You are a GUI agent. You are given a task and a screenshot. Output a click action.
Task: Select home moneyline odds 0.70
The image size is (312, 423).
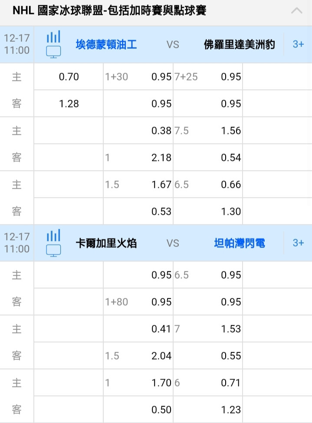tap(69, 77)
